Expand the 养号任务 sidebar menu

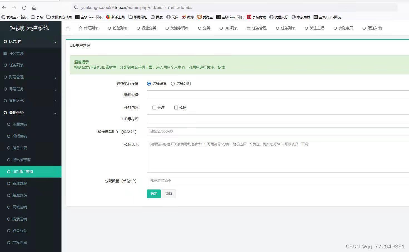[31, 89]
